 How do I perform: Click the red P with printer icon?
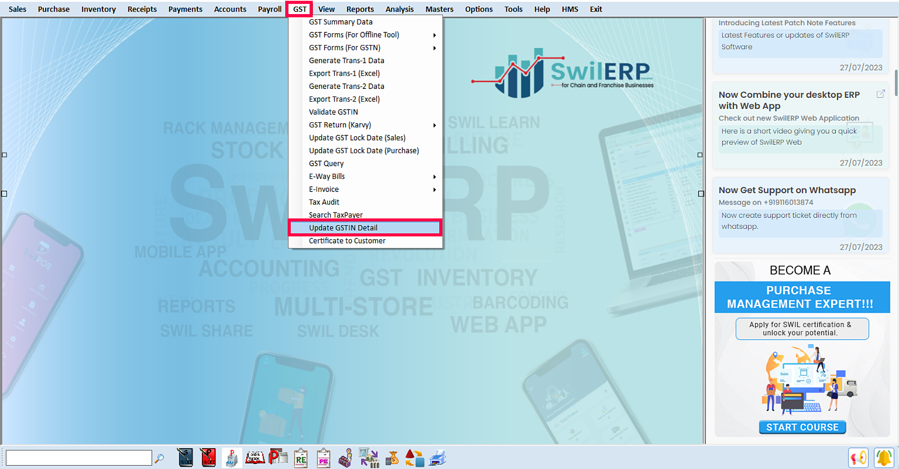pyautogui.click(x=278, y=457)
